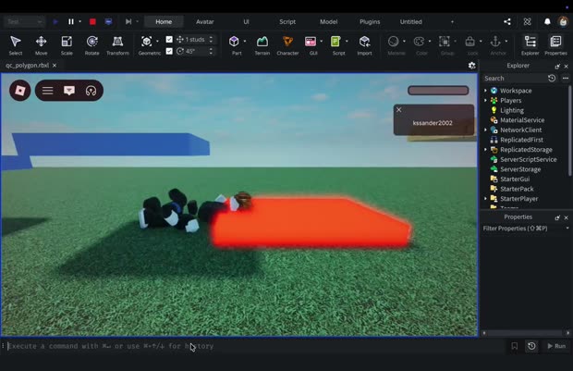Screen dimensions: 573x371
Task: Expand the Workspace tree node
Action: (x=485, y=91)
